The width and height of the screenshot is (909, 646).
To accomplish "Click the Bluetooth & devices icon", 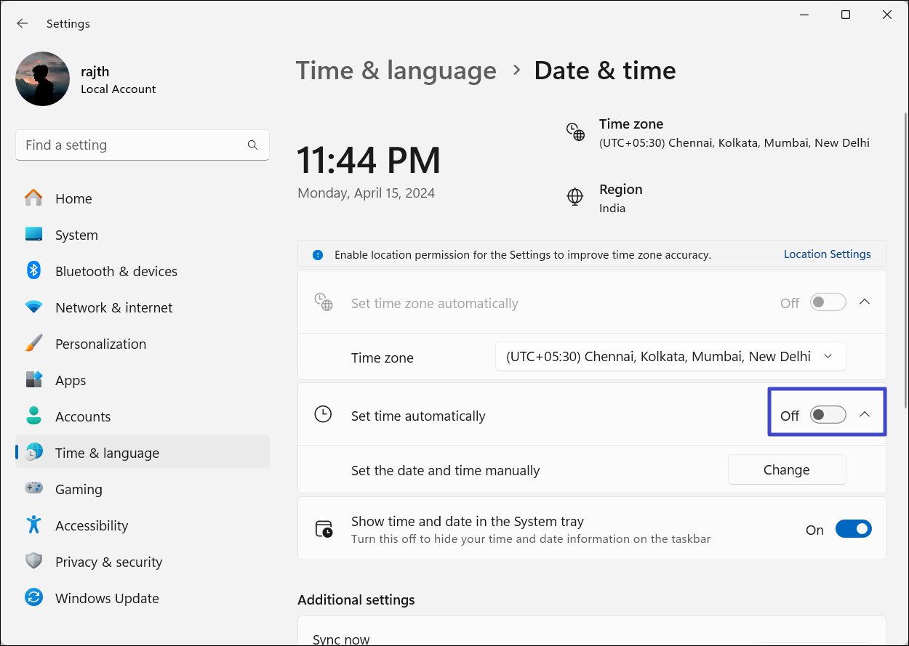I will tap(33, 271).
